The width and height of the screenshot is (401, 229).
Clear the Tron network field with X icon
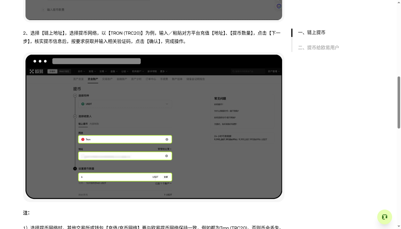point(167,139)
